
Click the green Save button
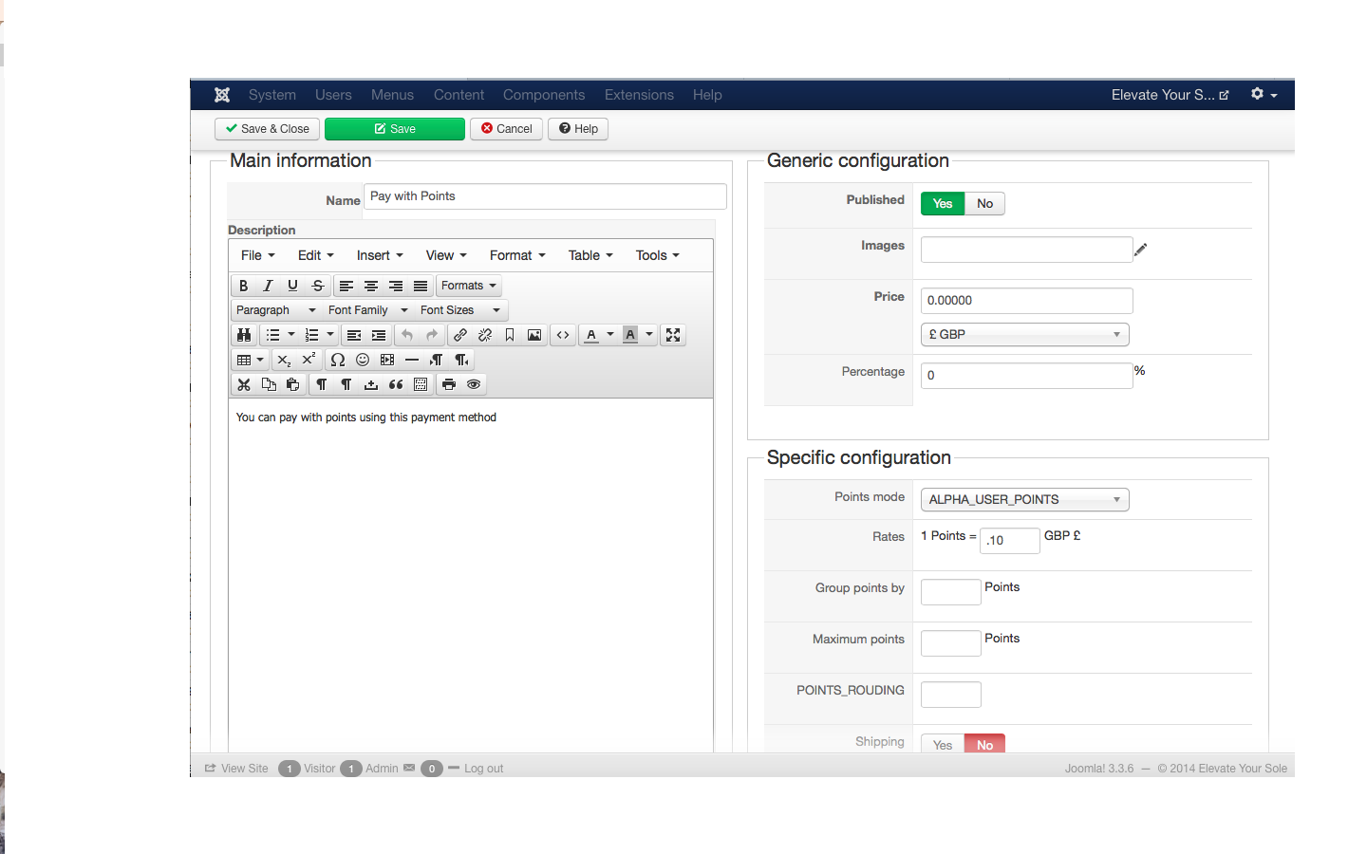click(395, 129)
